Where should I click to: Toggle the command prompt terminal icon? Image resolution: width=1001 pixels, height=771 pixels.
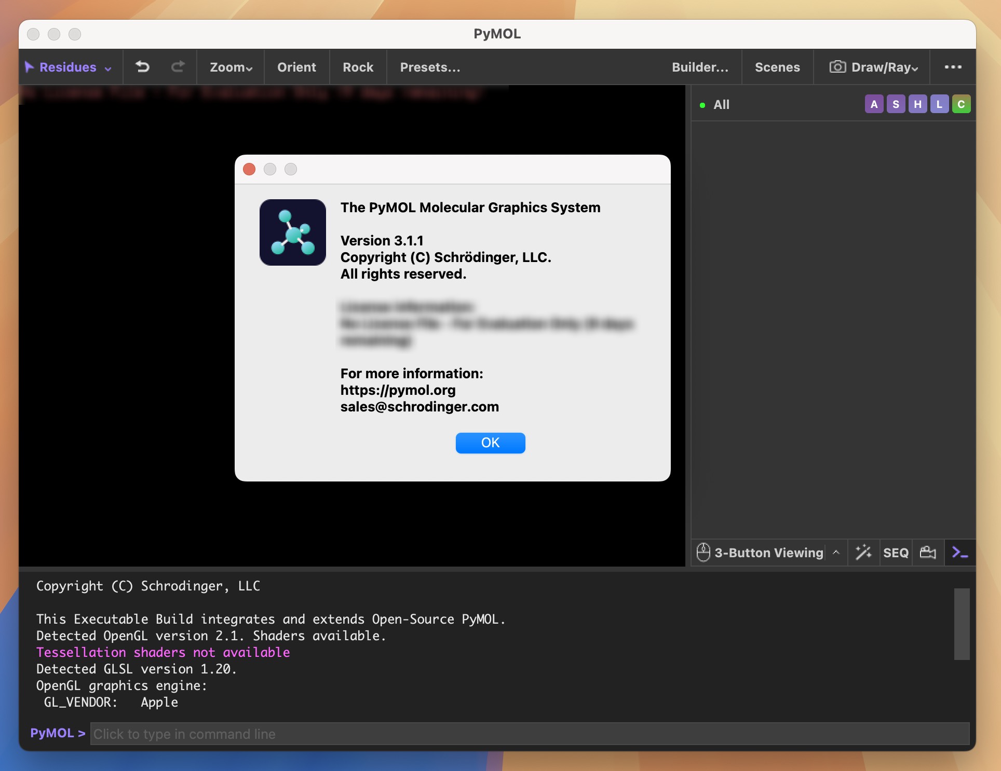tap(959, 553)
